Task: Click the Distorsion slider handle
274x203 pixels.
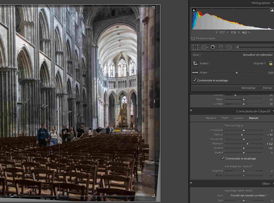Action: click(244, 130)
